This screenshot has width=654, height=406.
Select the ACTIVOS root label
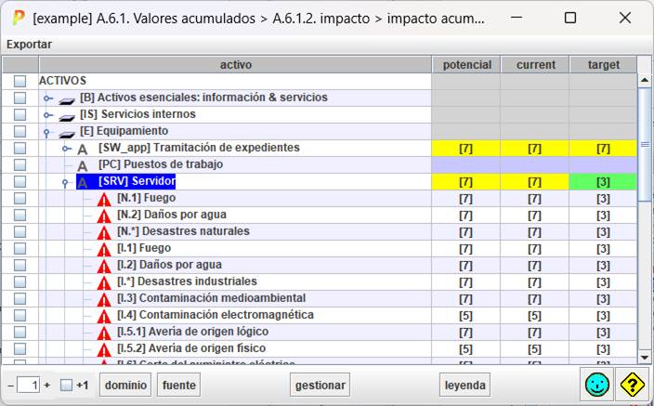(x=62, y=81)
